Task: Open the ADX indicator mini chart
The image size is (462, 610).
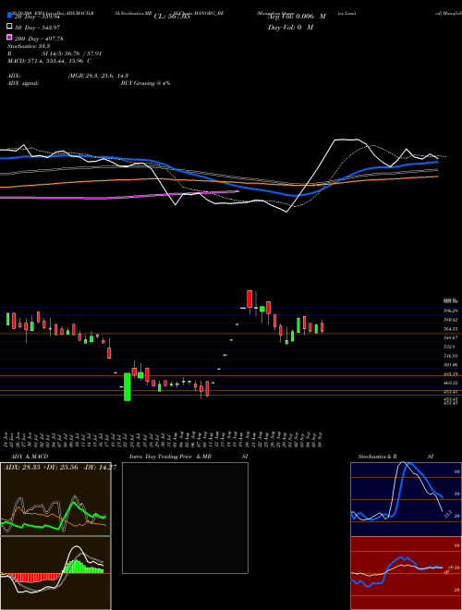Action: coord(55,499)
